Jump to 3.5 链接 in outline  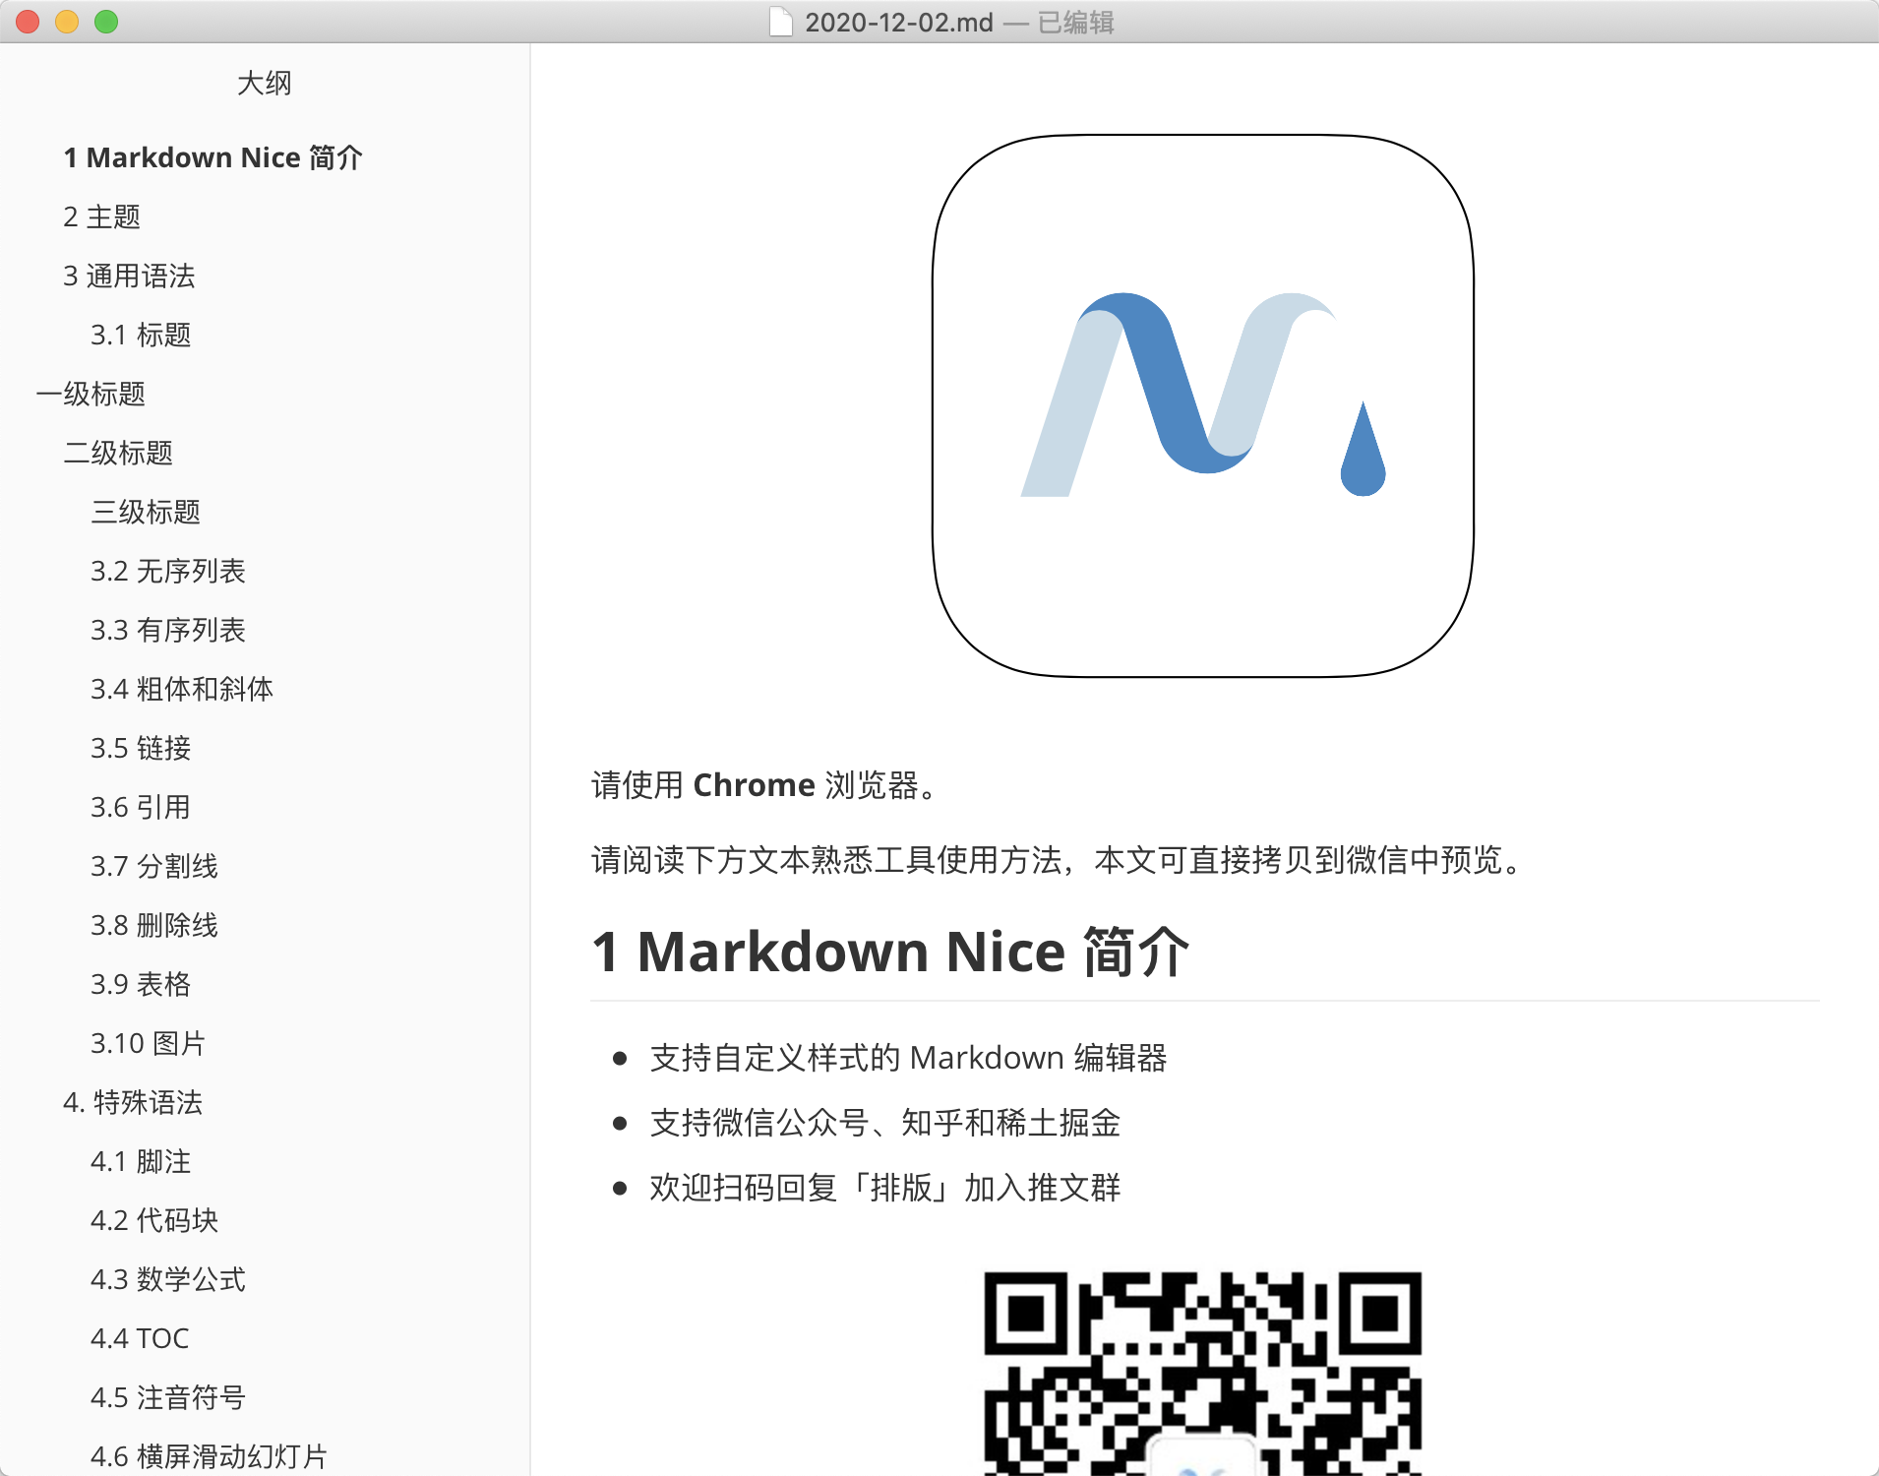tap(141, 748)
